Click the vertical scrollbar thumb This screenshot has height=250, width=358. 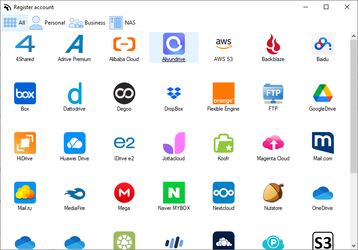click(353, 106)
